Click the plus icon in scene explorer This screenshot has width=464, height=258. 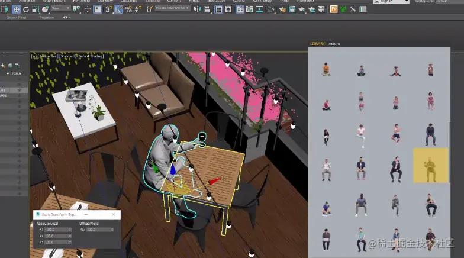[3, 65]
